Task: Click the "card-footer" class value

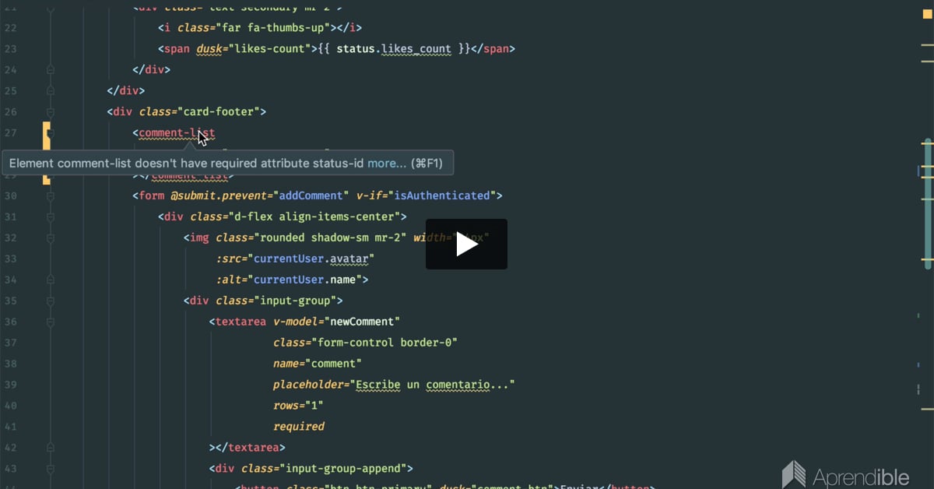Action: [222, 111]
